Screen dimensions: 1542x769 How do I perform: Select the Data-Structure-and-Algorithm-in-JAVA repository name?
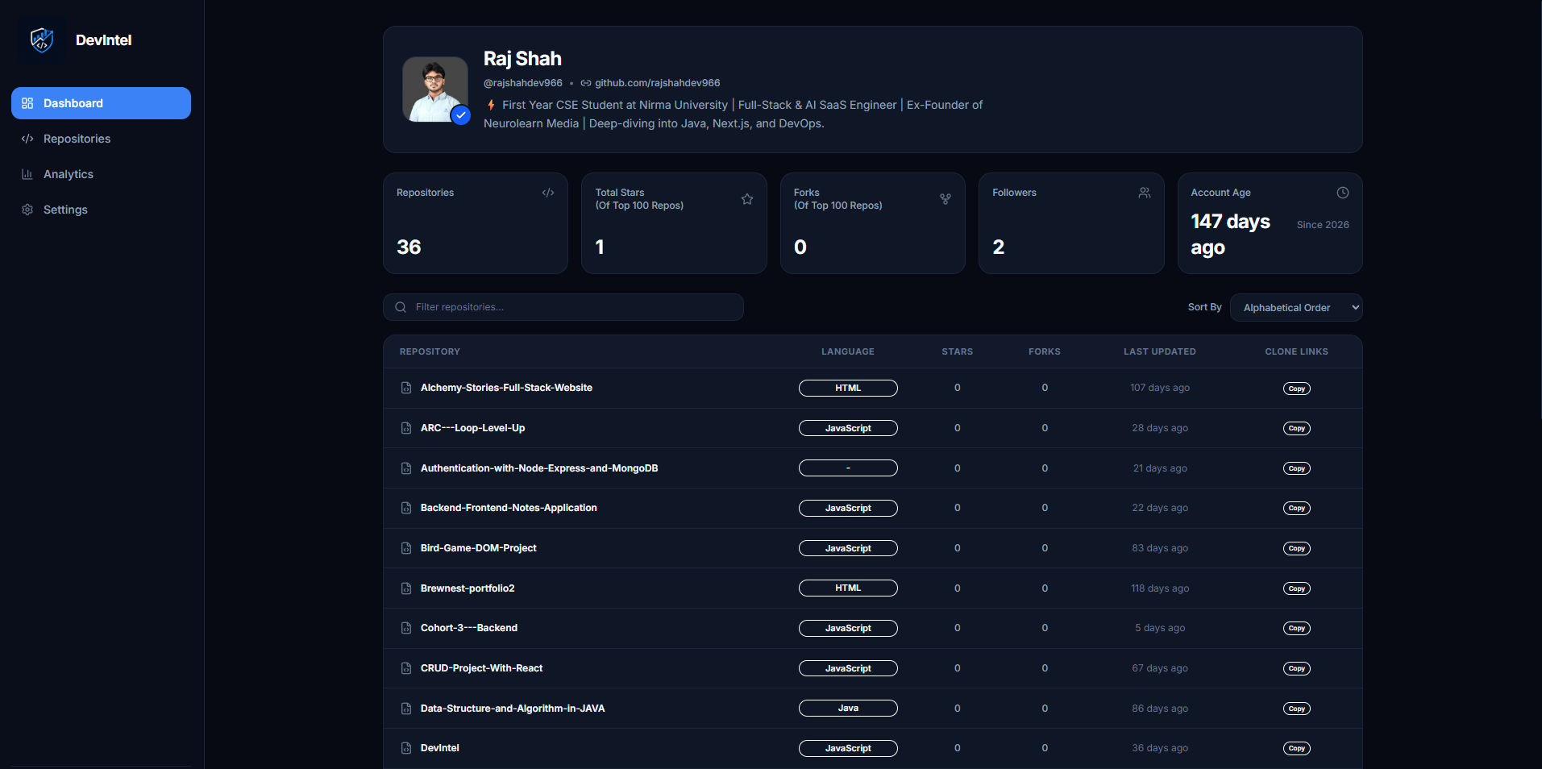click(x=513, y=709)
